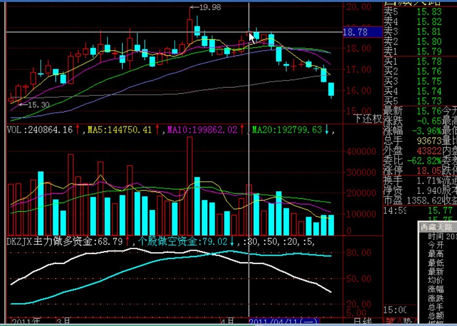457x326 pixels.
Task: Select the VOL indicator label
Action: coord(39,130)
